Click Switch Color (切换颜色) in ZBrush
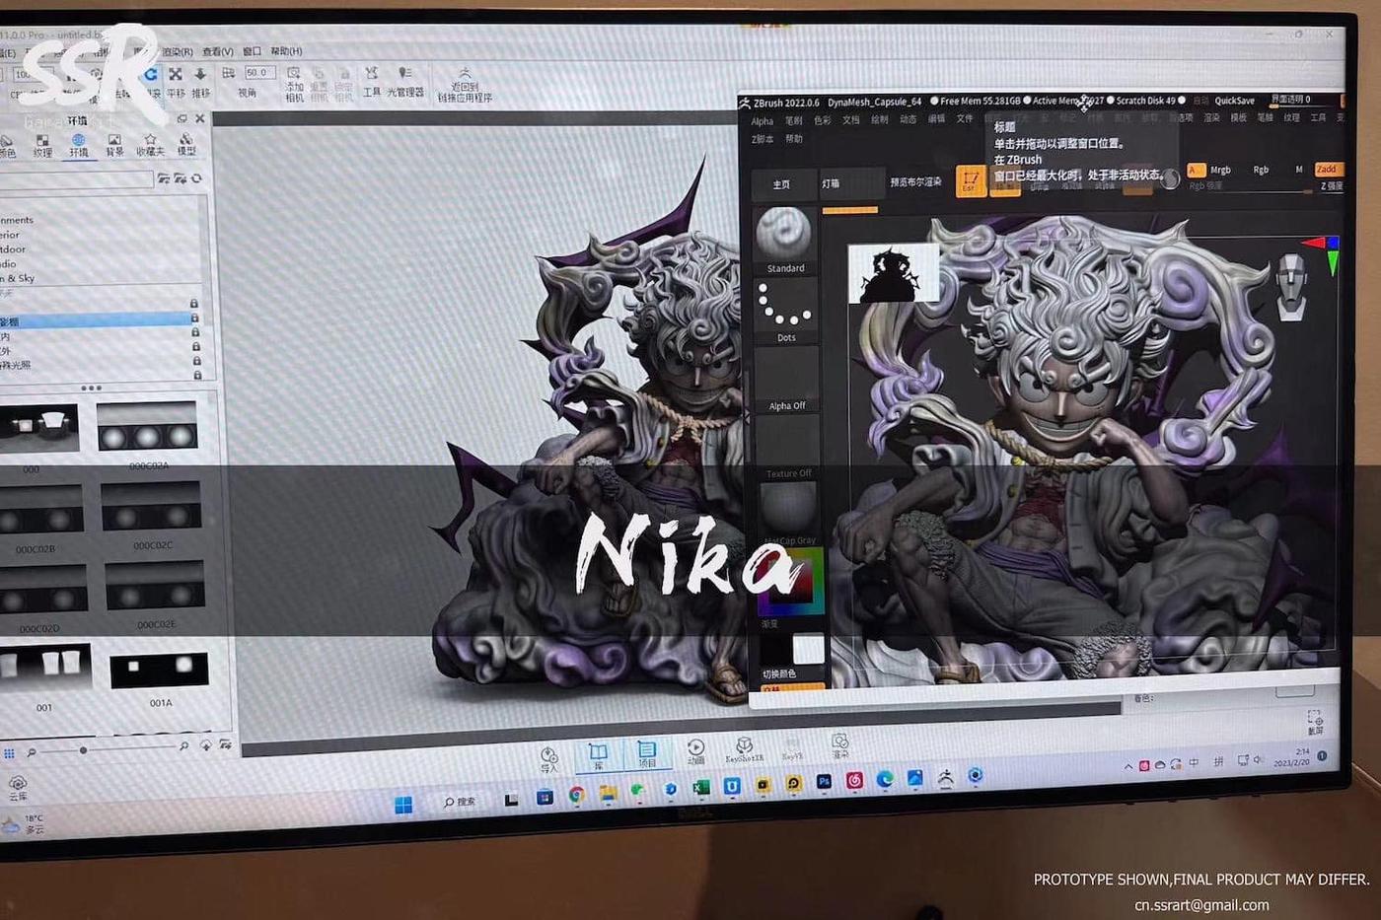The width and height of the screenshot is (1381, 920). pos(779,674)
